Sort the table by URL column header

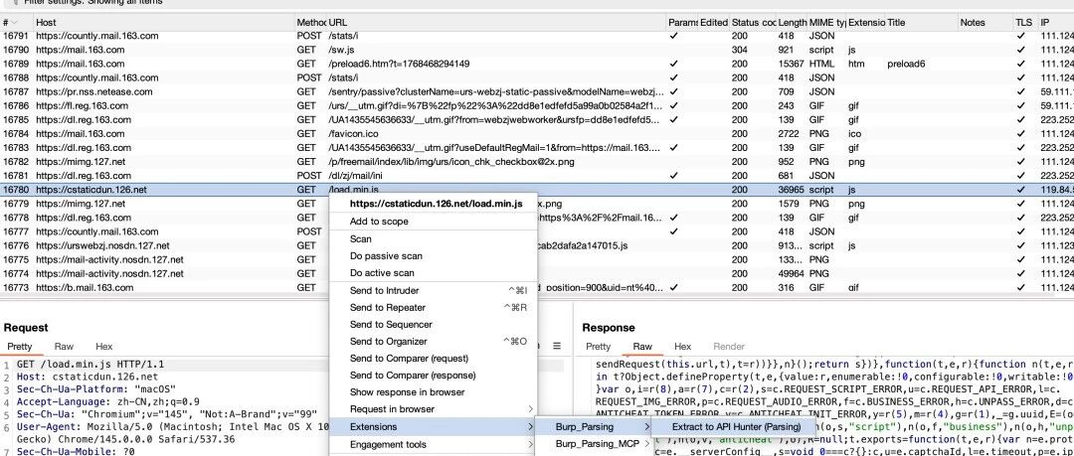coord(496,23)
